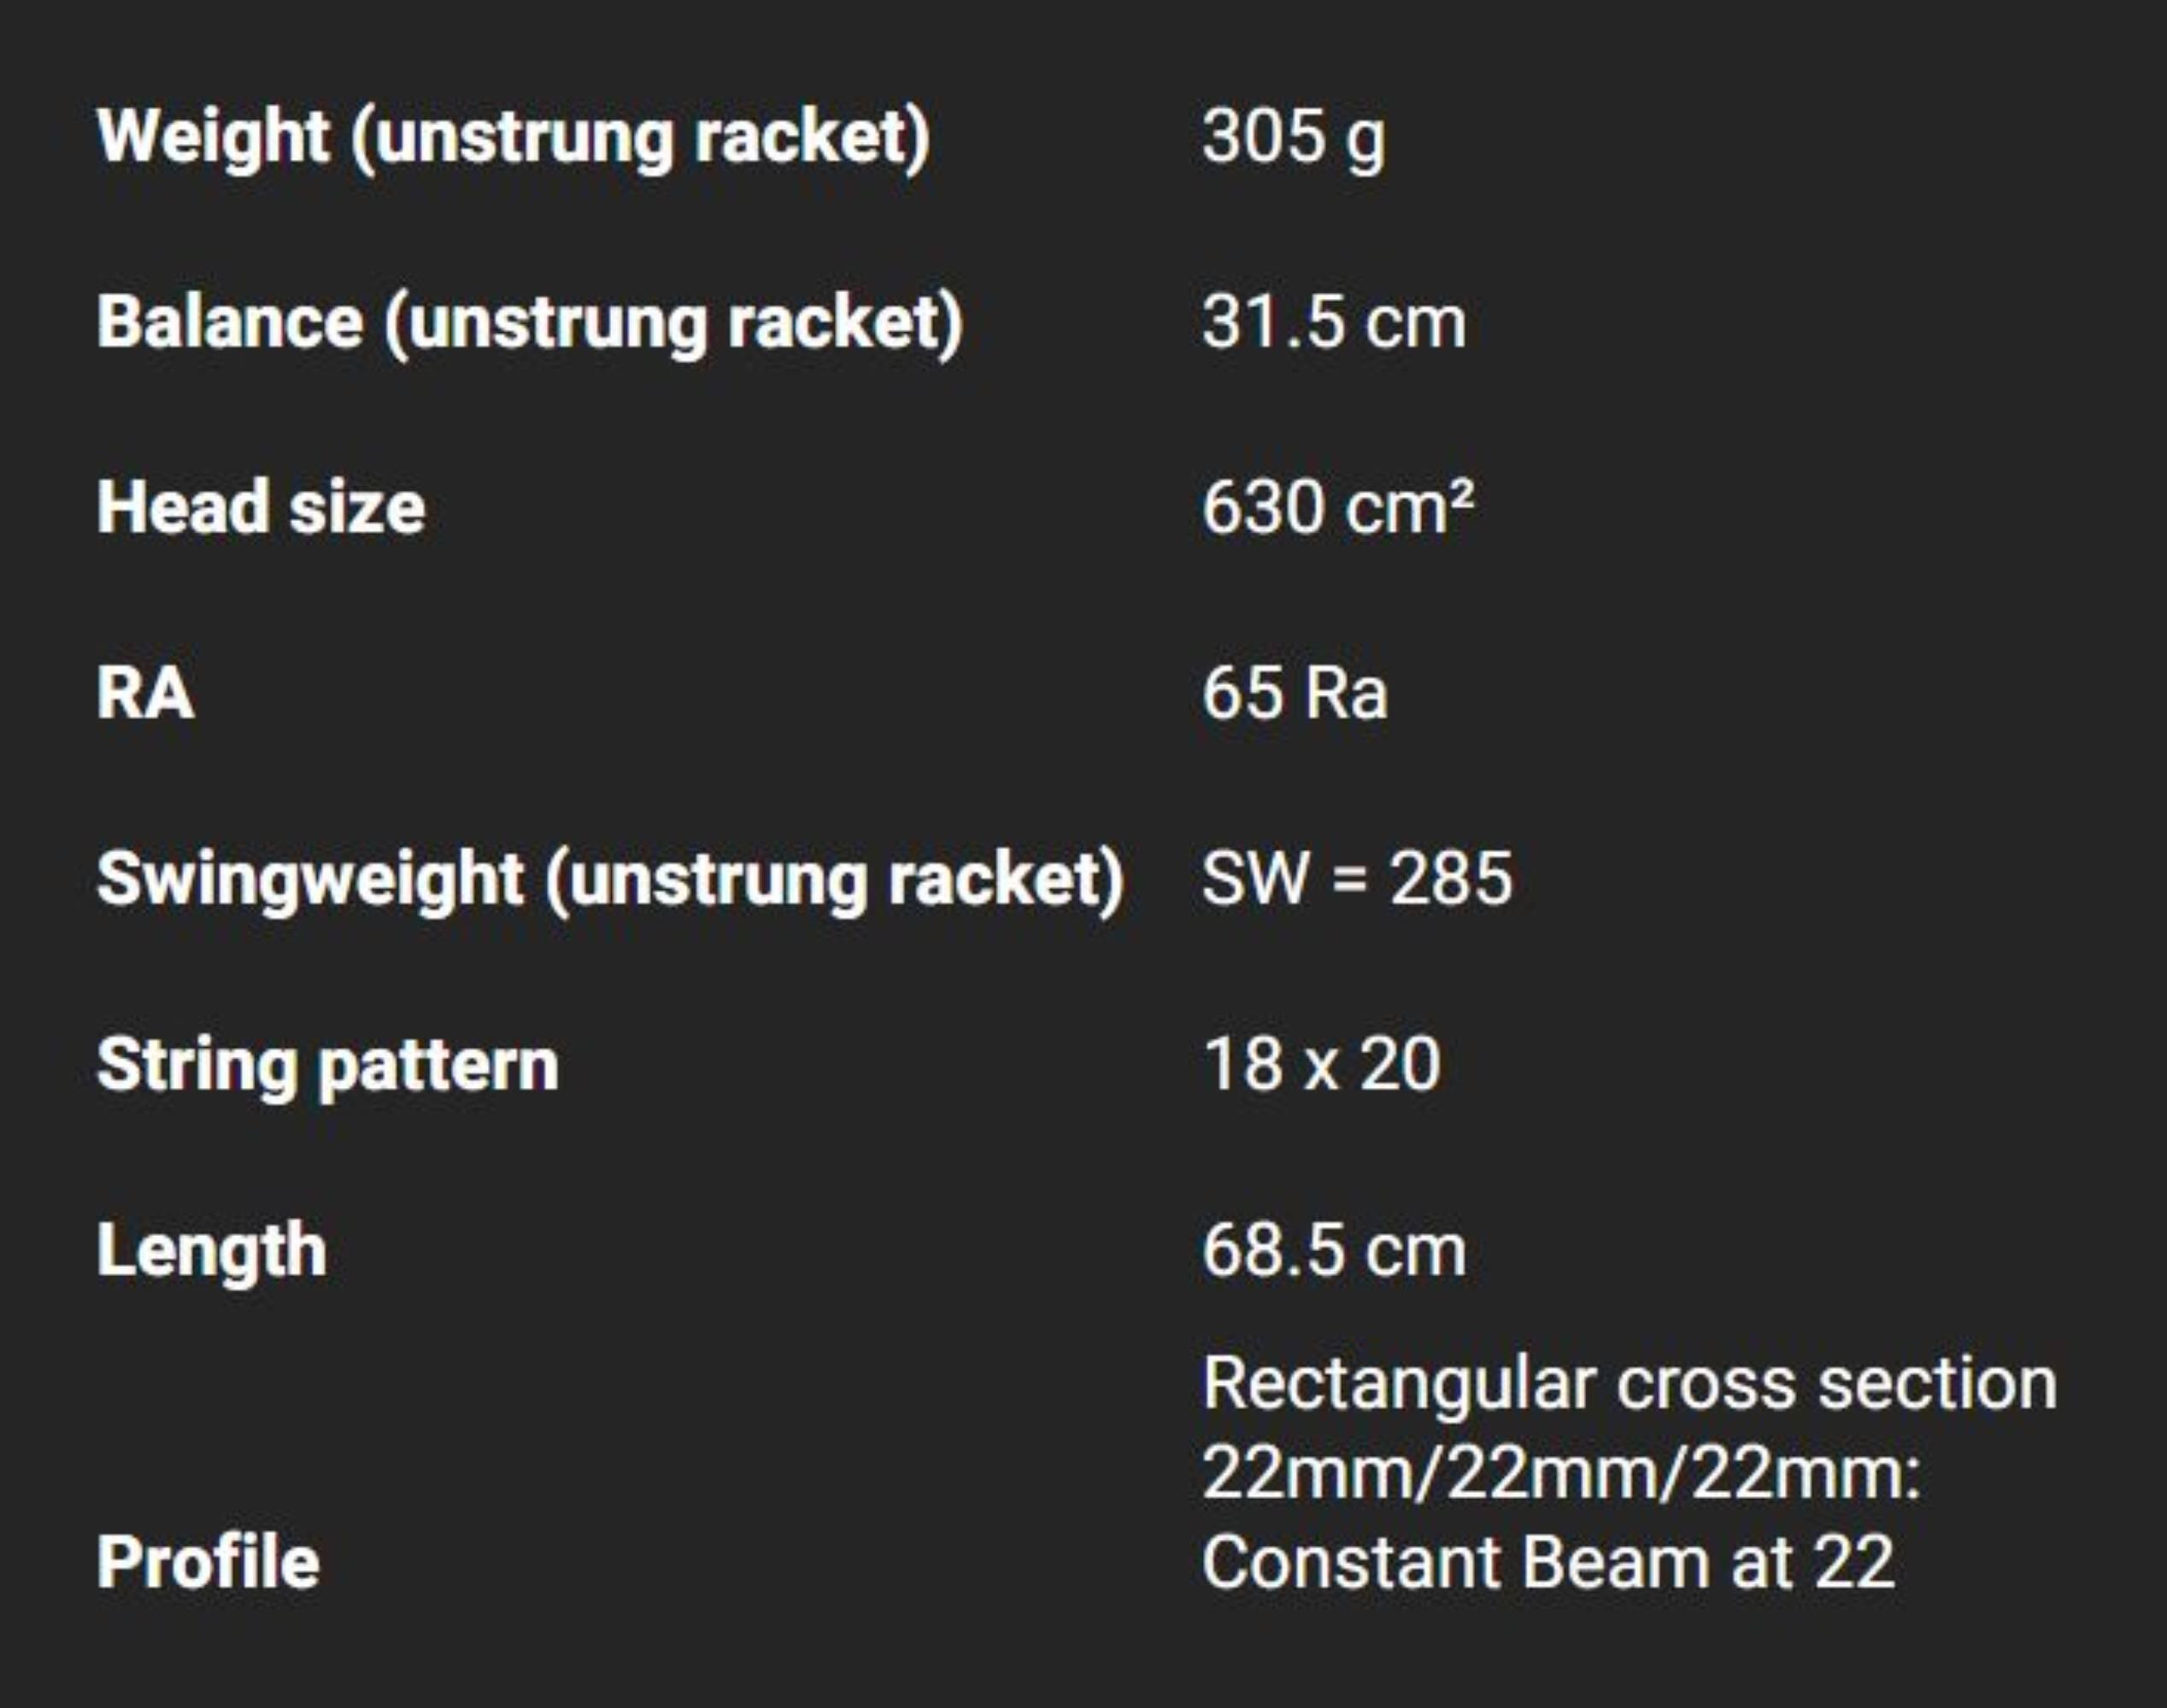
Task: Click the number 285 in the swingweight value
Action: coord(1451,879)
